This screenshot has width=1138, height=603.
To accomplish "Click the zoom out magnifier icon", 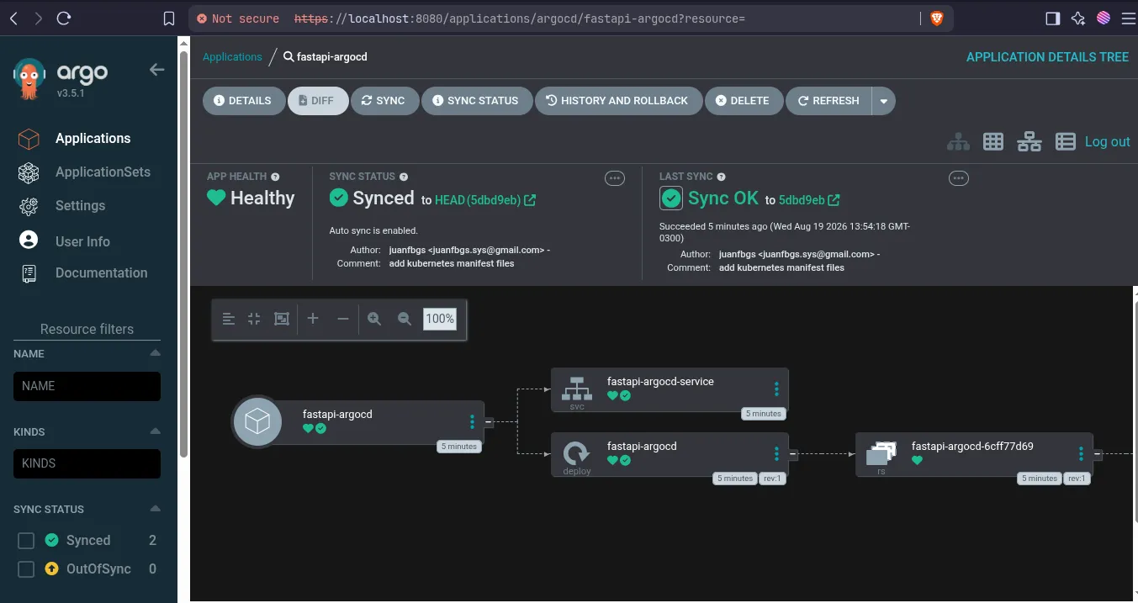I will pos(405,319).
